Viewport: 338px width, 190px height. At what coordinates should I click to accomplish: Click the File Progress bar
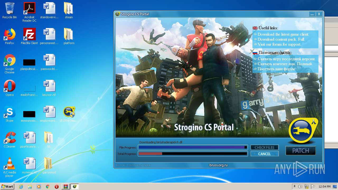click(193, 147)
